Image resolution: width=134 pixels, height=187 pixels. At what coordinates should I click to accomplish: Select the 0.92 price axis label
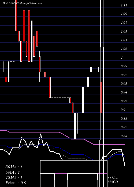click(124, 101)
